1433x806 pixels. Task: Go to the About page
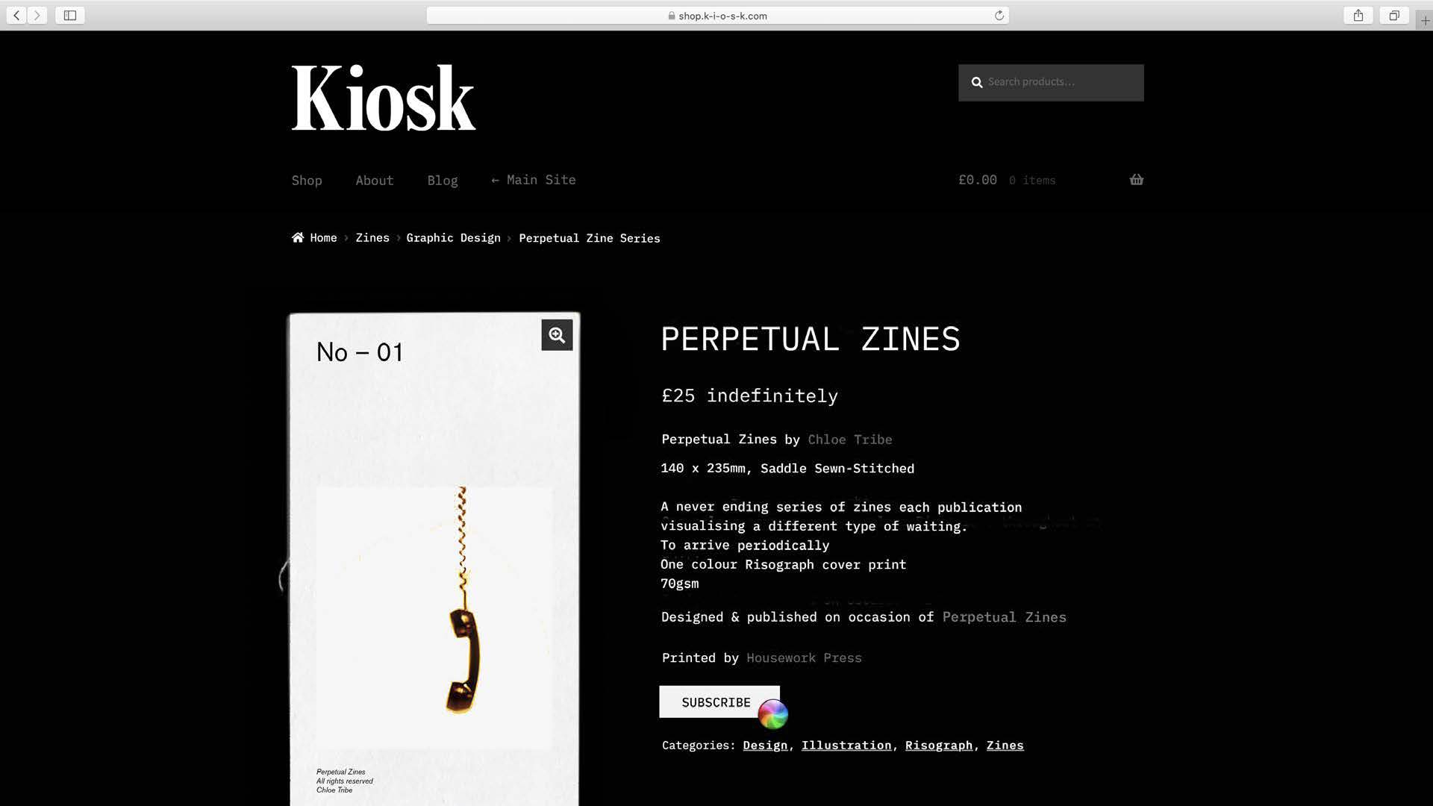[x=374, y=181]
